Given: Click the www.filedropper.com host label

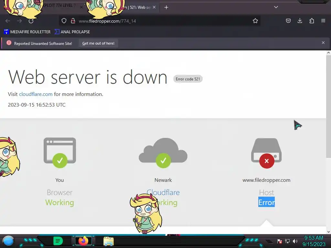Looking at the screenshot, I should click(266, 180).
